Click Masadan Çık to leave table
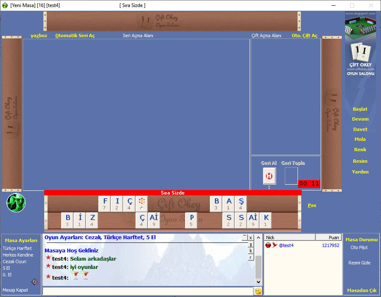This screenshot has width=381, height=297. 362,290
